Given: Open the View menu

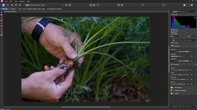Looking at the screenshot, I should coord(16,1).
